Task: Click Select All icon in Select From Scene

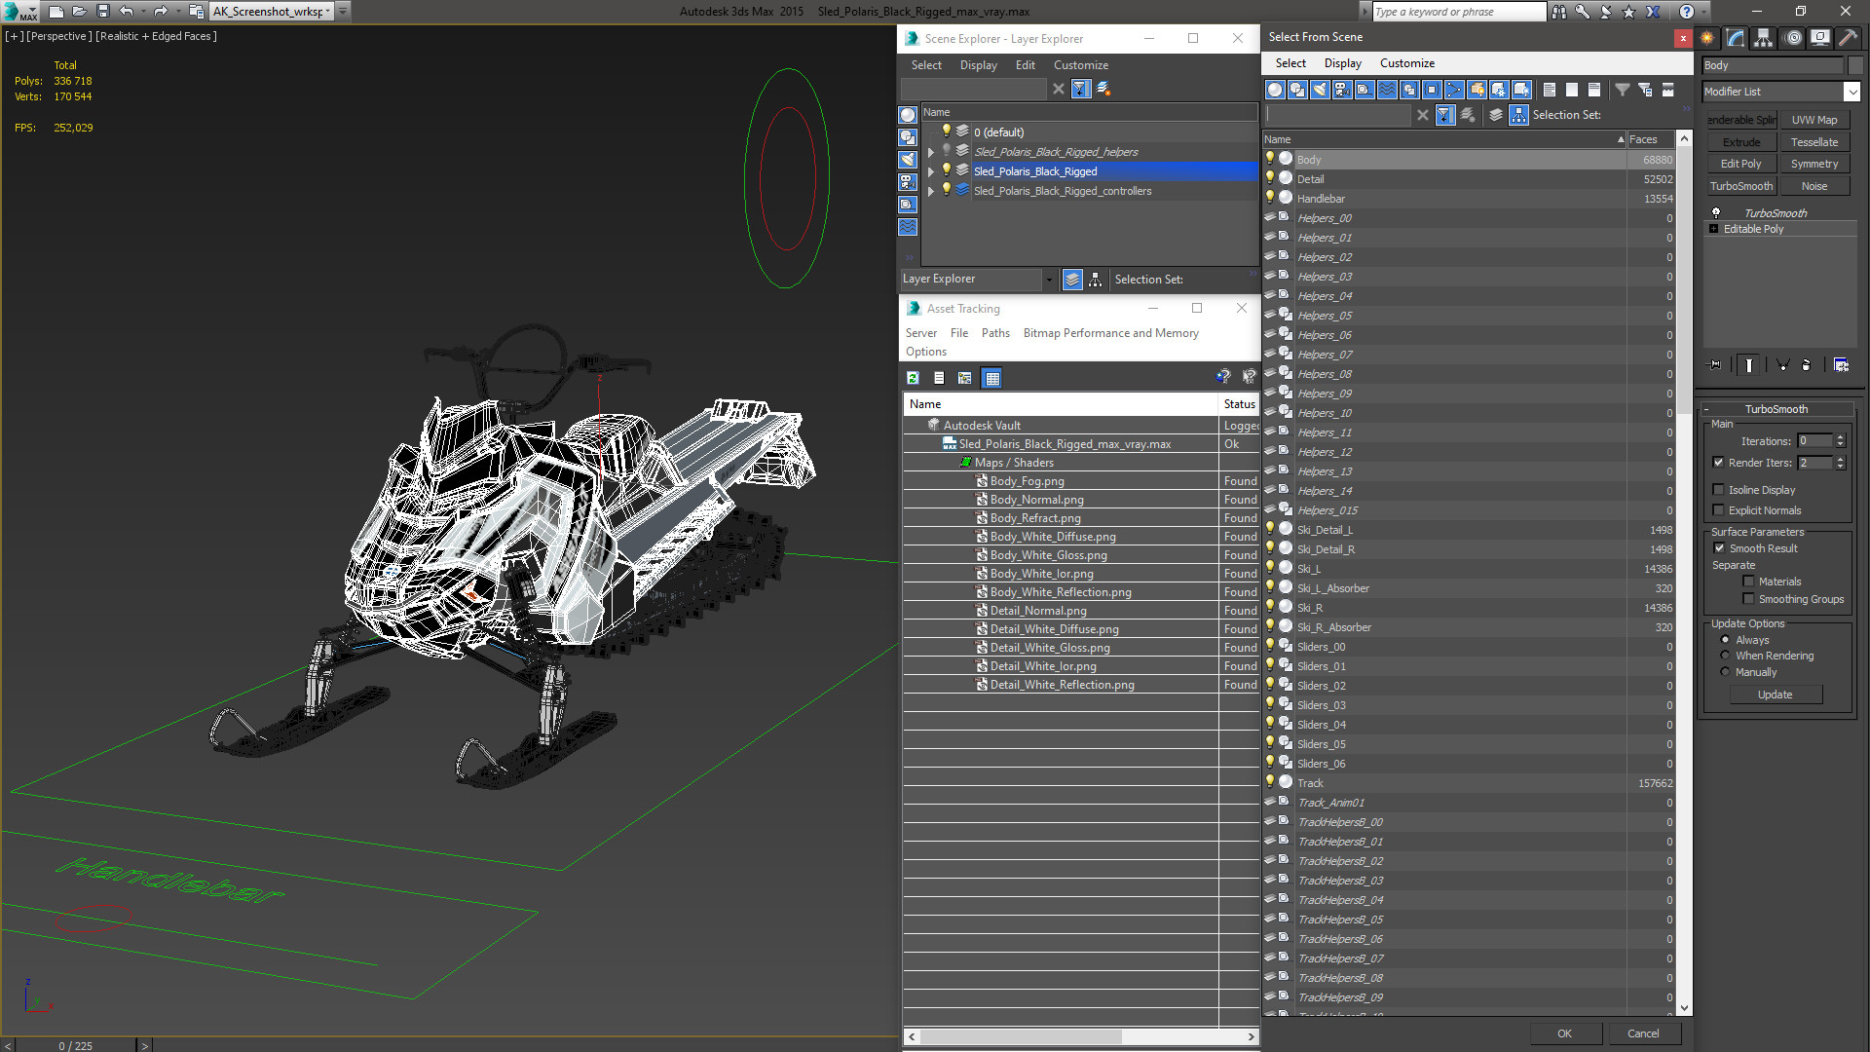Action: click(1550, 90)
